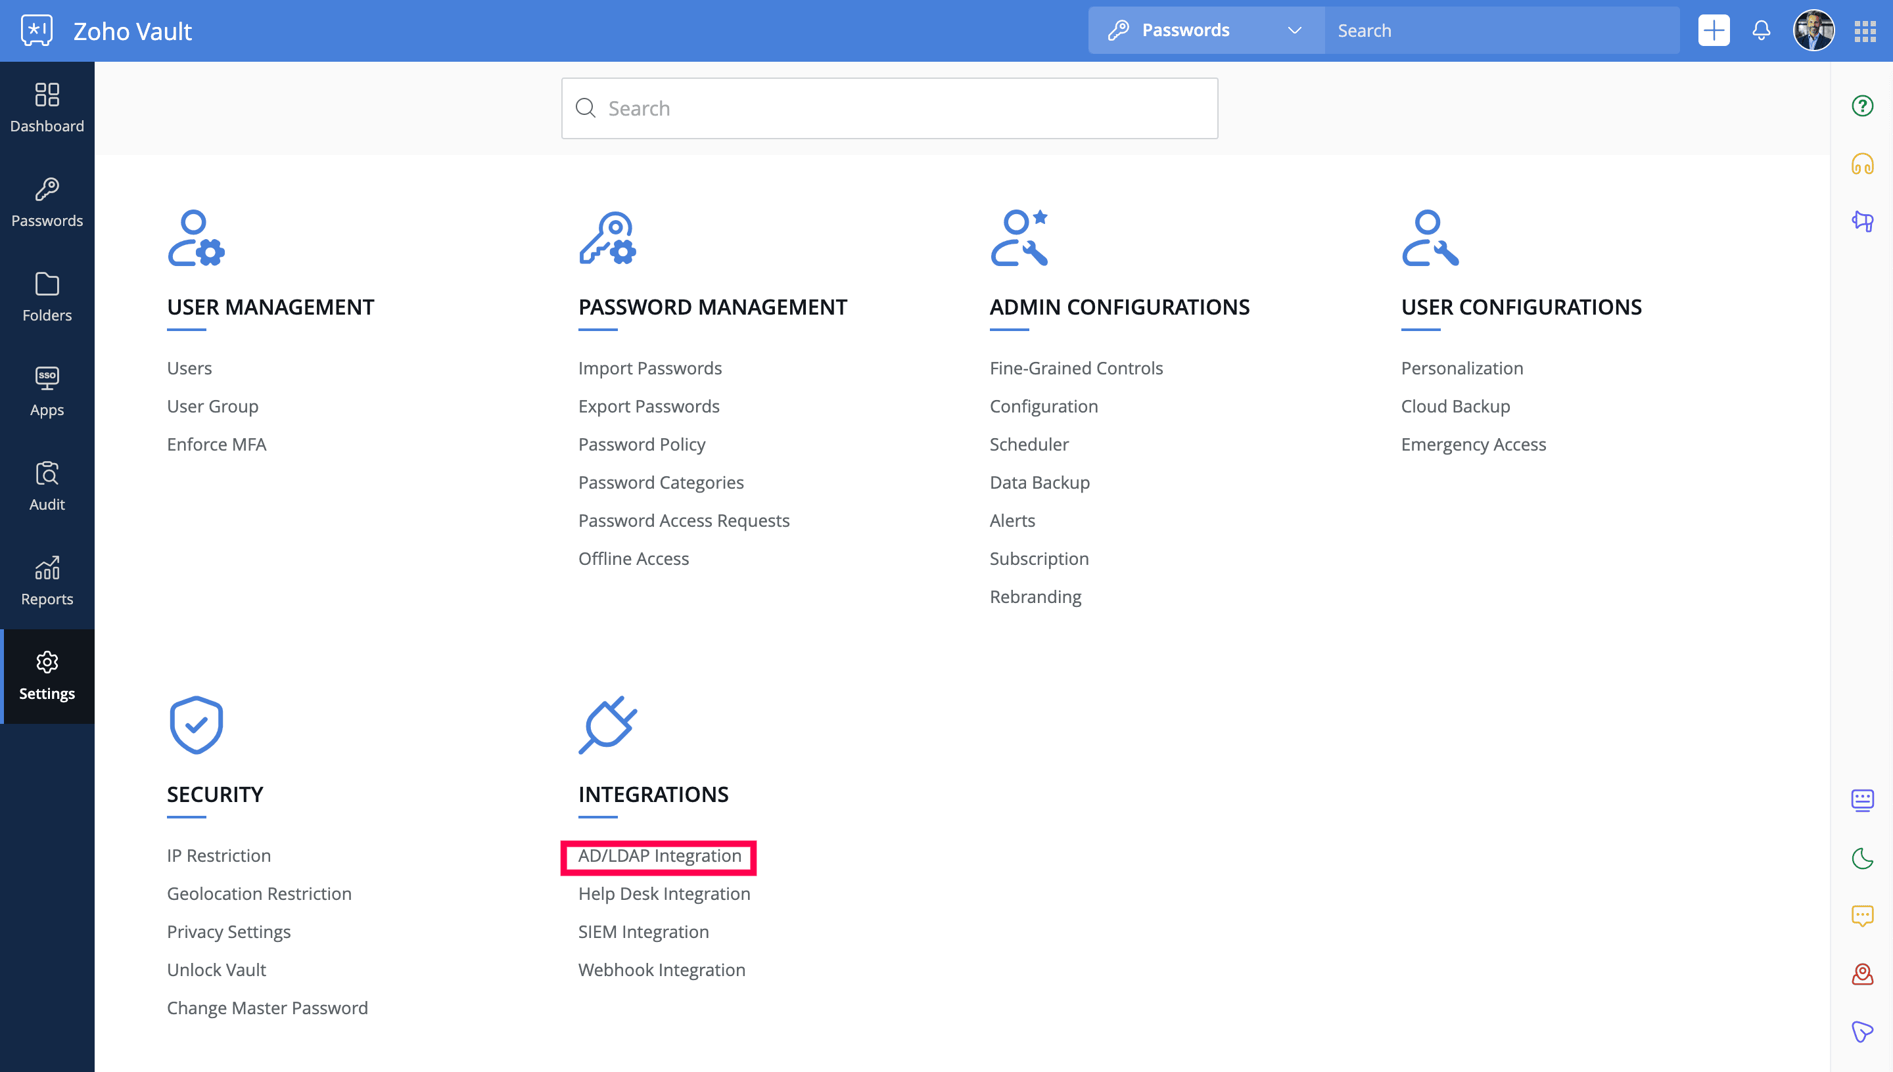This screenshot has width=1893, height=1072.
Task: Click the announcements megaphone icon
Action: coord(1862,221)
